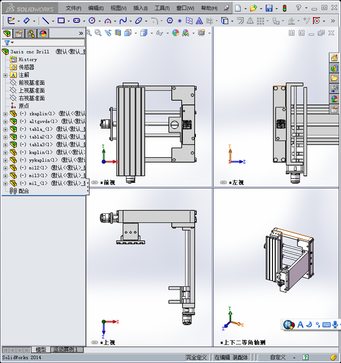Select the 上视基准面 plane
341x363 pixels.
tap(32, 90)
